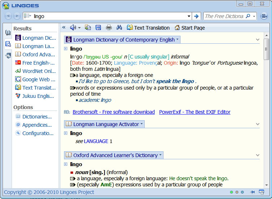This screenshot has width=272, height=199.
Task: Select Longman Dic... in Results list
Action: pos(35,38)
